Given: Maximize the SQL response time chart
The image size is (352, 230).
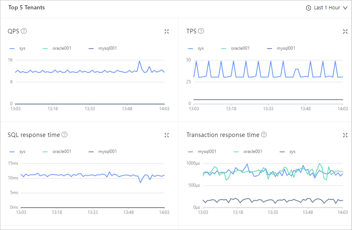Looking at the screenshot, I should [x=167, y=135].
